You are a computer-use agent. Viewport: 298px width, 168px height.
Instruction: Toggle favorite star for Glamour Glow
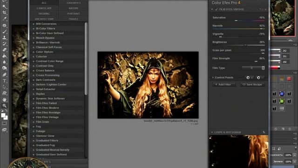pyautogui.click(x=34, y=136)
